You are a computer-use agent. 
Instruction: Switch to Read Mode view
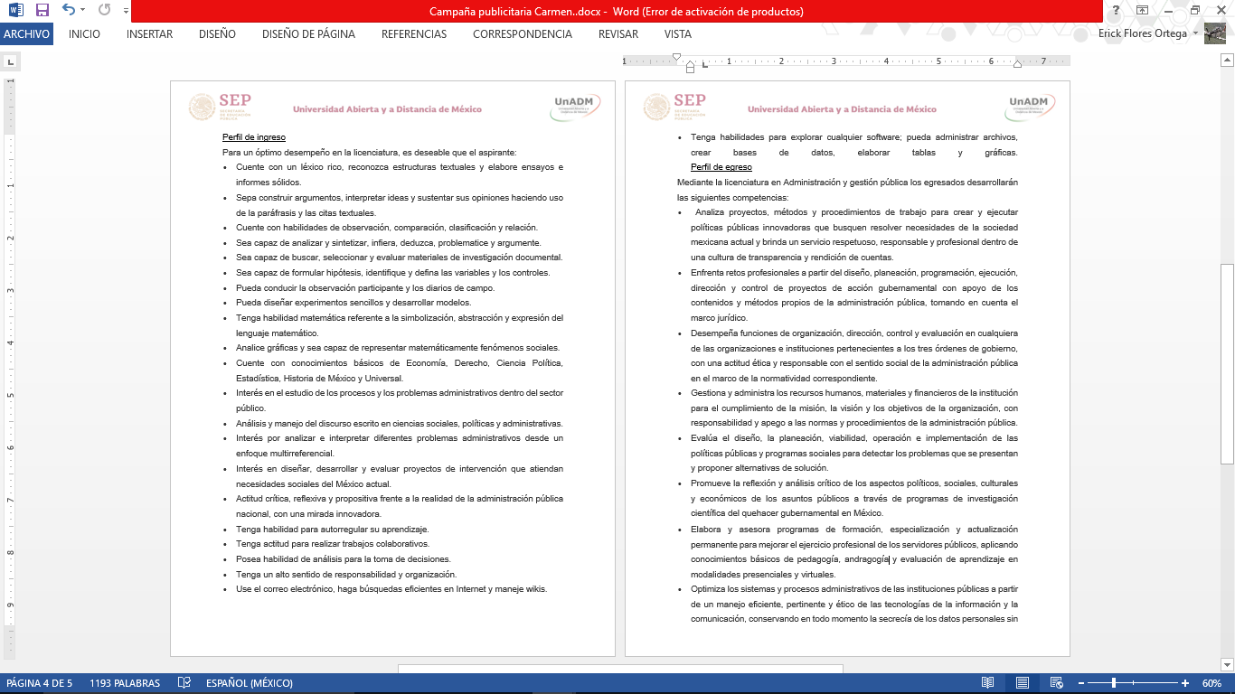point(988,683)
